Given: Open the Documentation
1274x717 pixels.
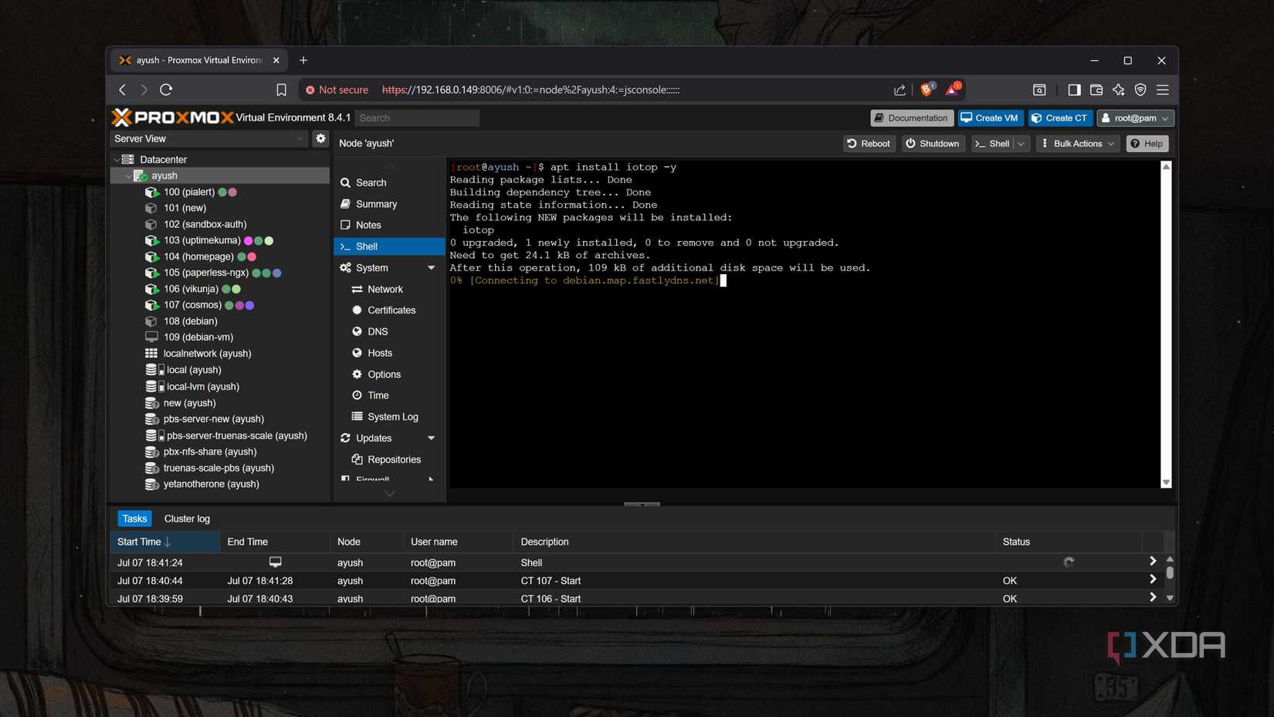Looking at the screenshot, I should pyautogui.click(x=911, y=117).
